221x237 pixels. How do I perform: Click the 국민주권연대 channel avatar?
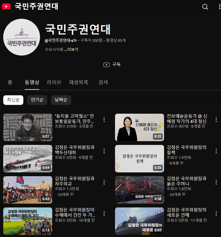point(21,37)
